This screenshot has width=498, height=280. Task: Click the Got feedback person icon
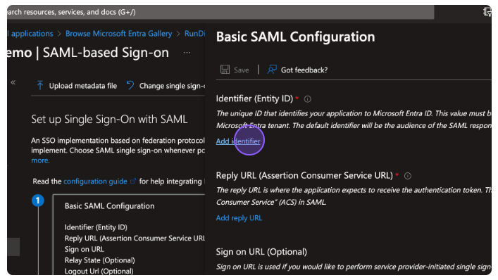point(272,70)
